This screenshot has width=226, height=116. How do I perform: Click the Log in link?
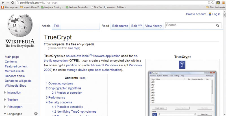tap(216, 14)
